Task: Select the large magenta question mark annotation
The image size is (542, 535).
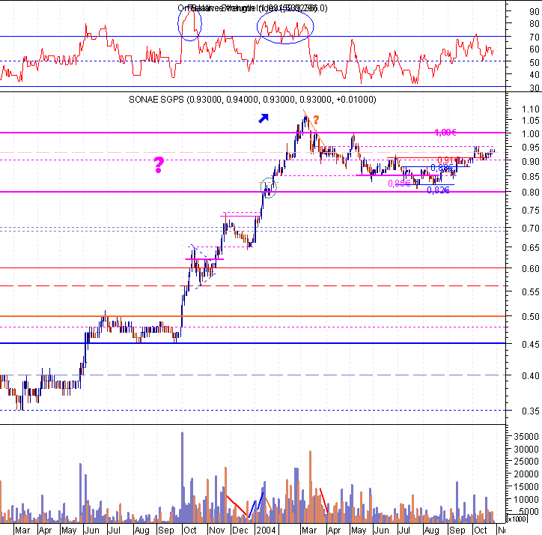Action: [x=159, y=165]
